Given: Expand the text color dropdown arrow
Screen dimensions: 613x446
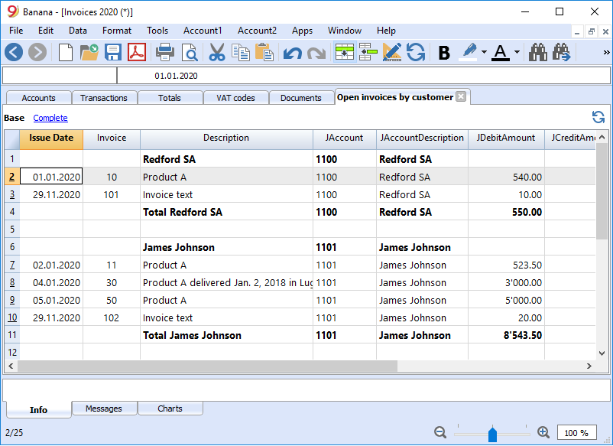Looking at the screenshot, I should [x=517, y=52].
